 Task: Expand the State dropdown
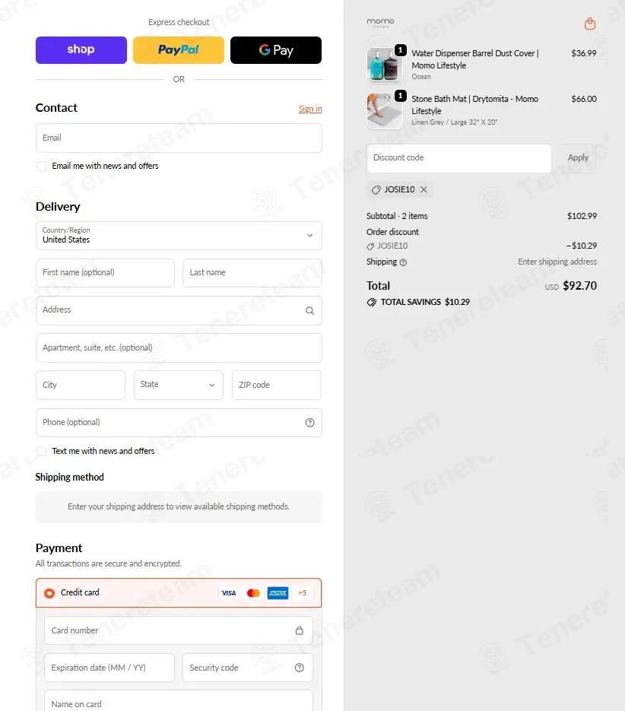(x=179, y=385)
